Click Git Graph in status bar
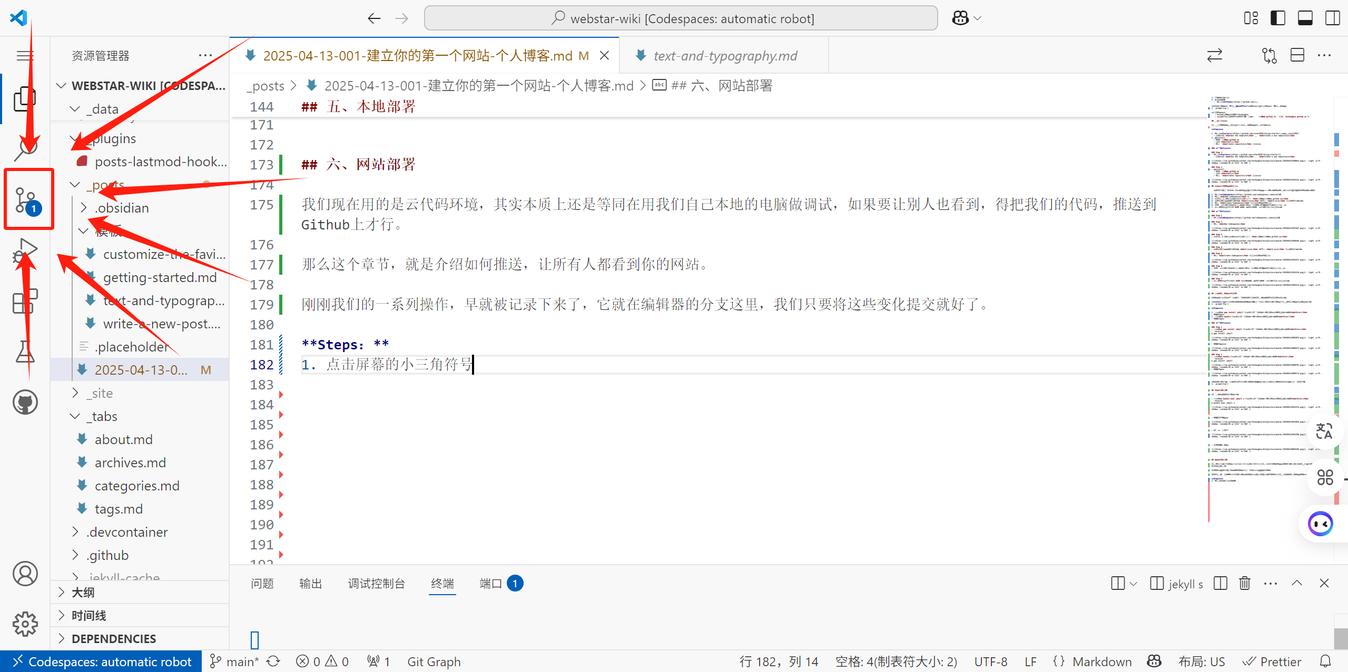Viewport: 1348px width, 672px height. (x=434, y=661)
